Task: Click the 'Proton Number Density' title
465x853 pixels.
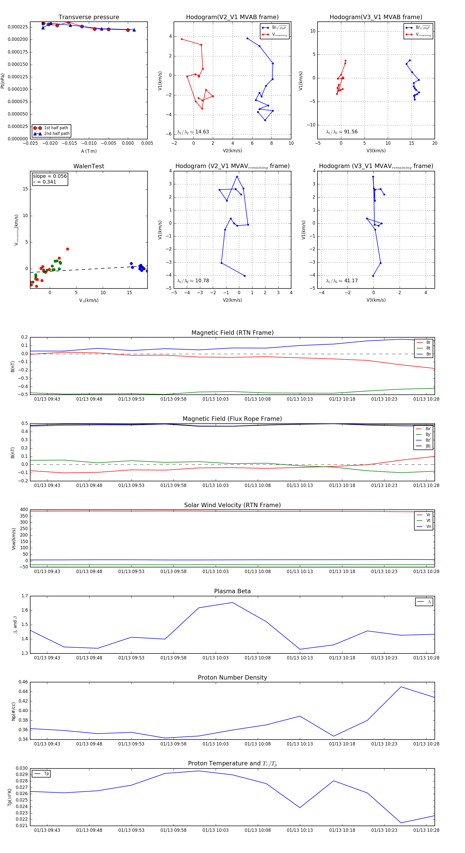Action: click(232, 677)
